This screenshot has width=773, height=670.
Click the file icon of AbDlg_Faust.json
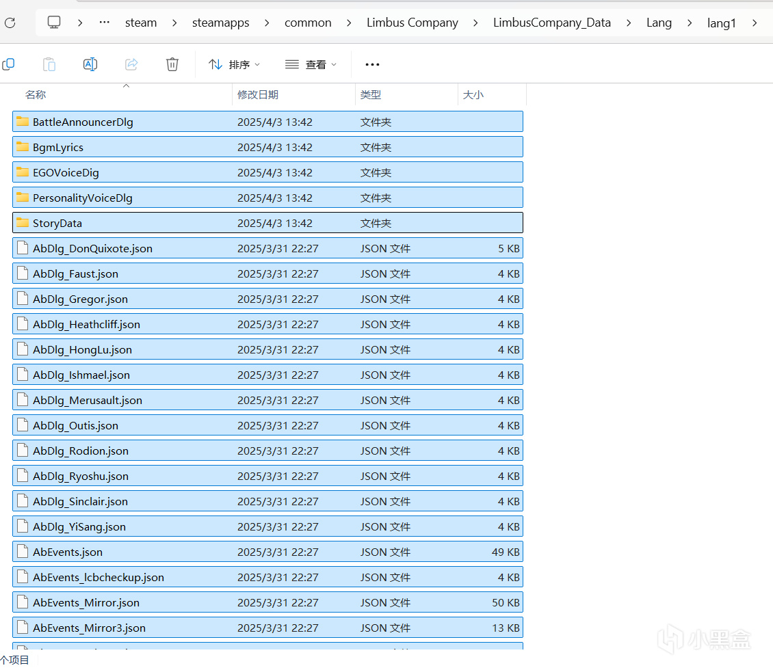[x=22, y=273]
